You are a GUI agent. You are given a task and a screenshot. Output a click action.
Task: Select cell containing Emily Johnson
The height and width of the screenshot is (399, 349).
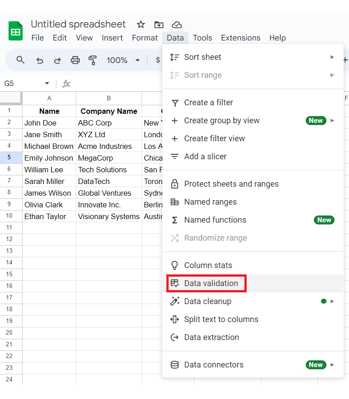click(49, 158)
